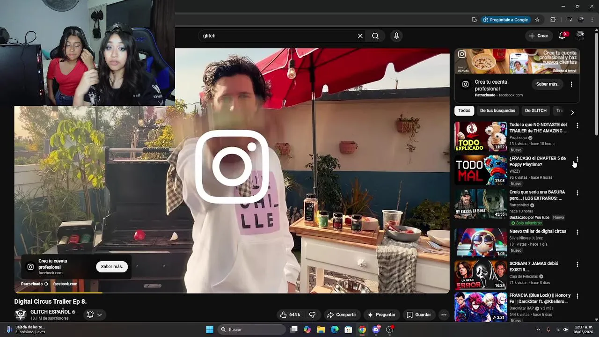Open Windows Start menu
Viewport: 599px width, 337px height.
210,330
